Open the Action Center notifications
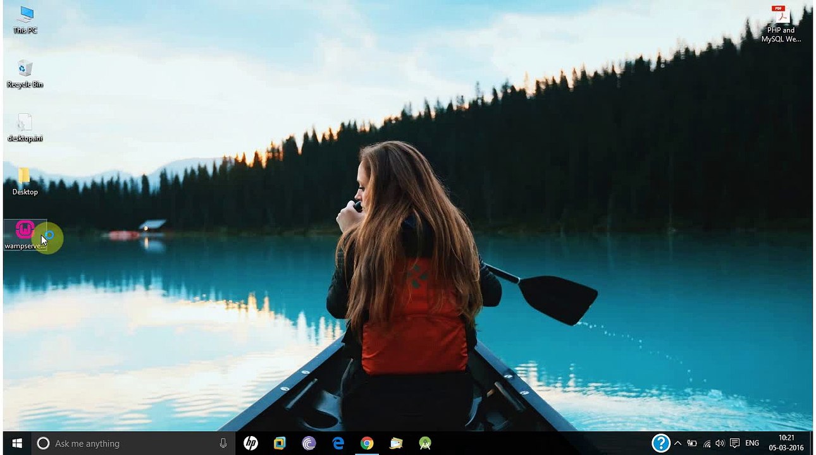 click(734, 444)
